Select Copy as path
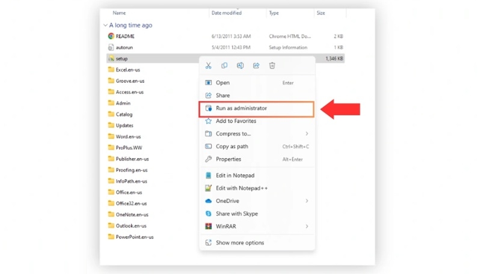481x274 pixels. pos(257,147)
